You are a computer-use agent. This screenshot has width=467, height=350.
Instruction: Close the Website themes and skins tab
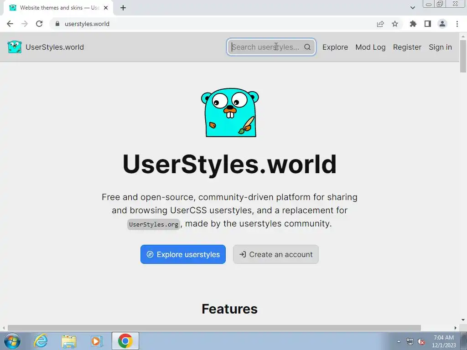(x=106, y=8)
